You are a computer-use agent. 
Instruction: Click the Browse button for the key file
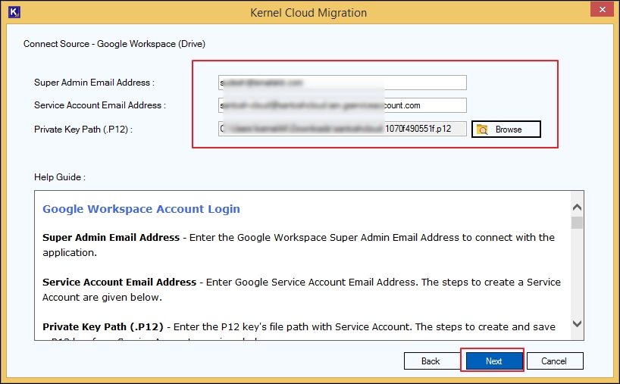(506, 130)
